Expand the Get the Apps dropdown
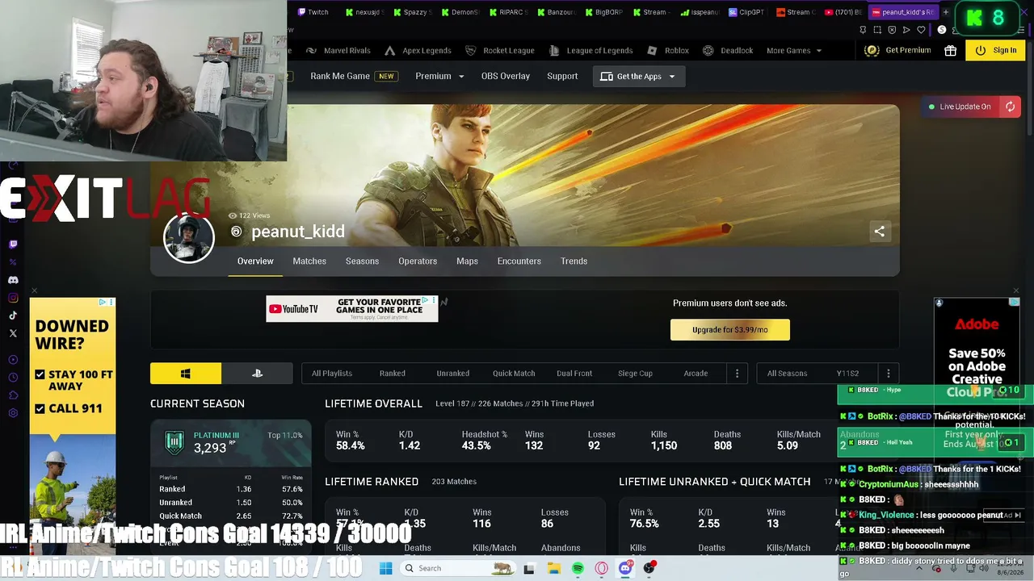This screenshot has height=581, width=1034. point(638,76)
